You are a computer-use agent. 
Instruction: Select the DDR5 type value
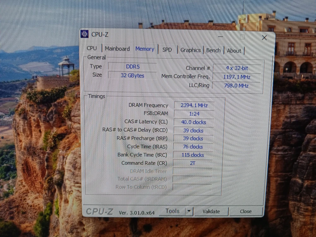pyautogui.click(x=133, y=67)
